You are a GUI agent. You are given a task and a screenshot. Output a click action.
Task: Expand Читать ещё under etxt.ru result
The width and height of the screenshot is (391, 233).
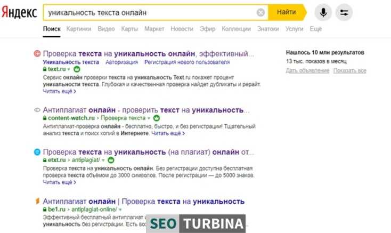coord(59,182)
